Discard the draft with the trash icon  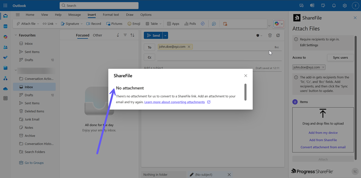click(x=270, y=35)
